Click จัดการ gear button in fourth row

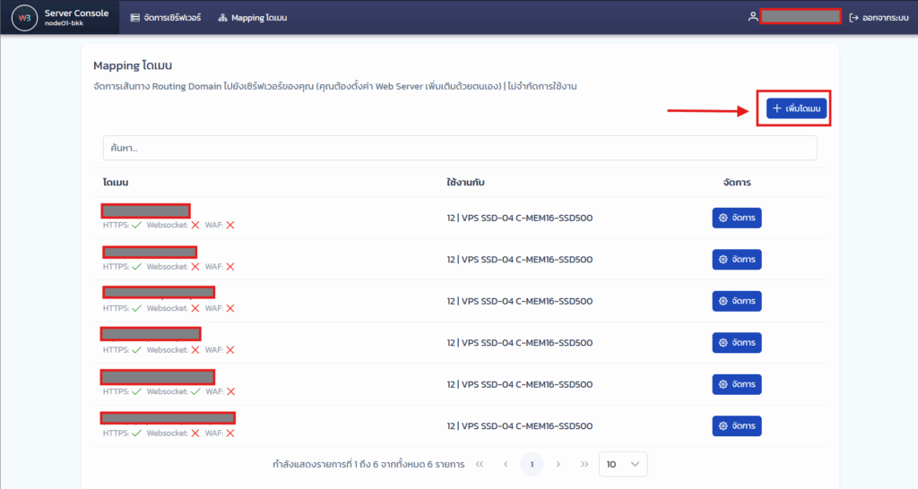point(737,343)
